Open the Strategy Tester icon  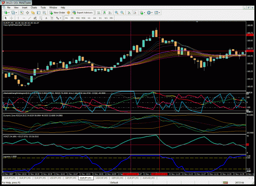click(44, 13)
